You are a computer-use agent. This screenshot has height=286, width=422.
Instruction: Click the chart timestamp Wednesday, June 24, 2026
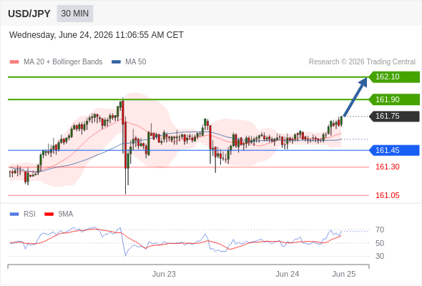[96, 35]
